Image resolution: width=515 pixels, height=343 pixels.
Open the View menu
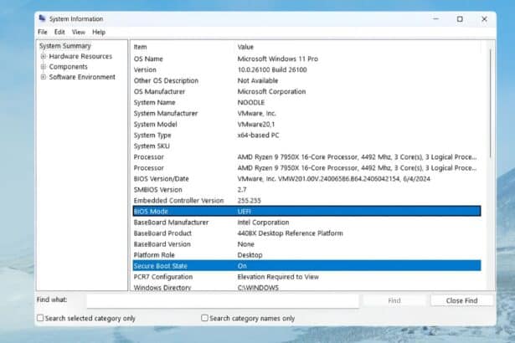[x=79, y=32]
